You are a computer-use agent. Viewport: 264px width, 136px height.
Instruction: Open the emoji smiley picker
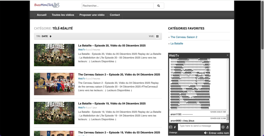[x=223, y=127]
